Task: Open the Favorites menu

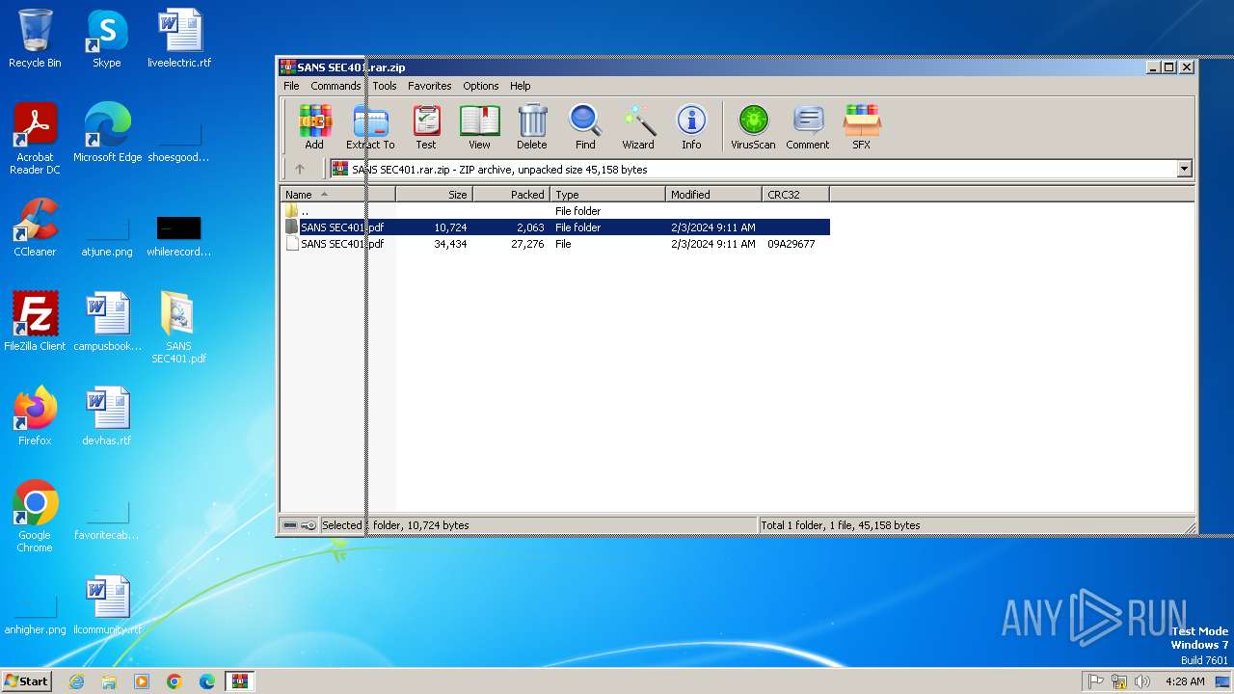Action: (x=429, y=86)
